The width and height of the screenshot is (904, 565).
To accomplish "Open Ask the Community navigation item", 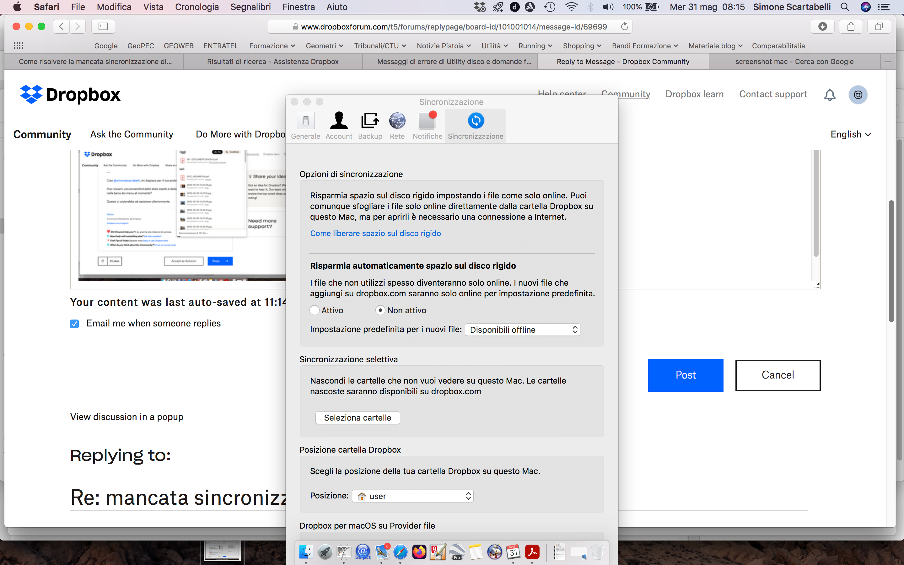I will point(132,134).
